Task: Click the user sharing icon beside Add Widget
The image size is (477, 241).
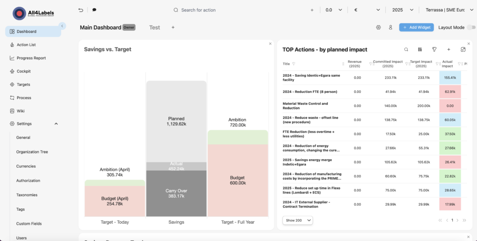Action: 391,27
